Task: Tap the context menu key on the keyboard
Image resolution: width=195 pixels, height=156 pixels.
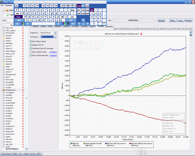Action: tap(68, 24)
